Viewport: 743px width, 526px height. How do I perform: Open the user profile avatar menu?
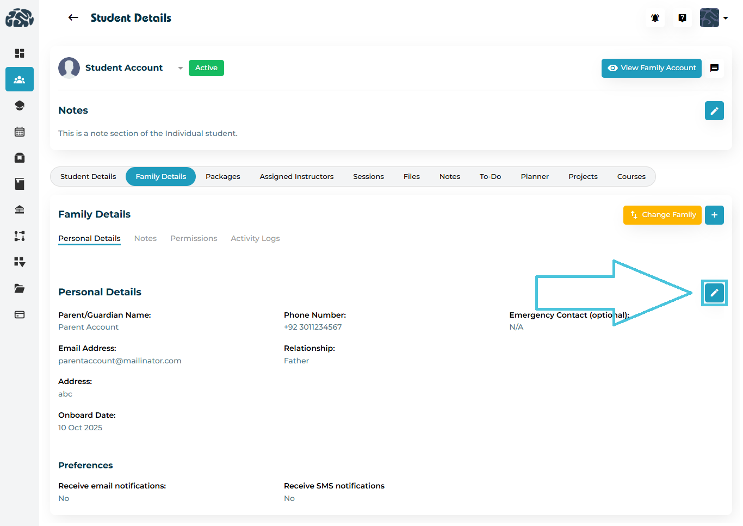(x=713, y=18)
